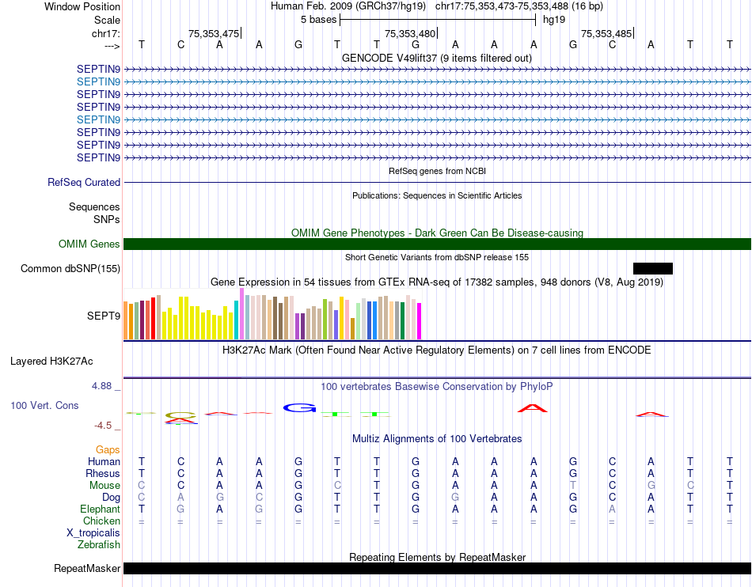The image size is (752, 587).
Task: Click the 4.88 PhyloP upper scale value
Action: pyautogui.click(x=101, y=386)
